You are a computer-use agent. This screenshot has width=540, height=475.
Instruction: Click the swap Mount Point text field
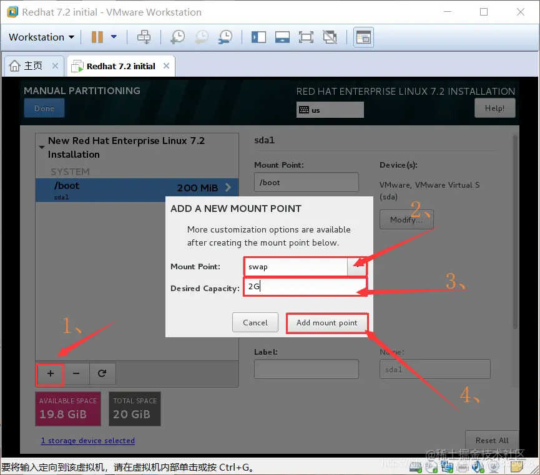(296, 267)
